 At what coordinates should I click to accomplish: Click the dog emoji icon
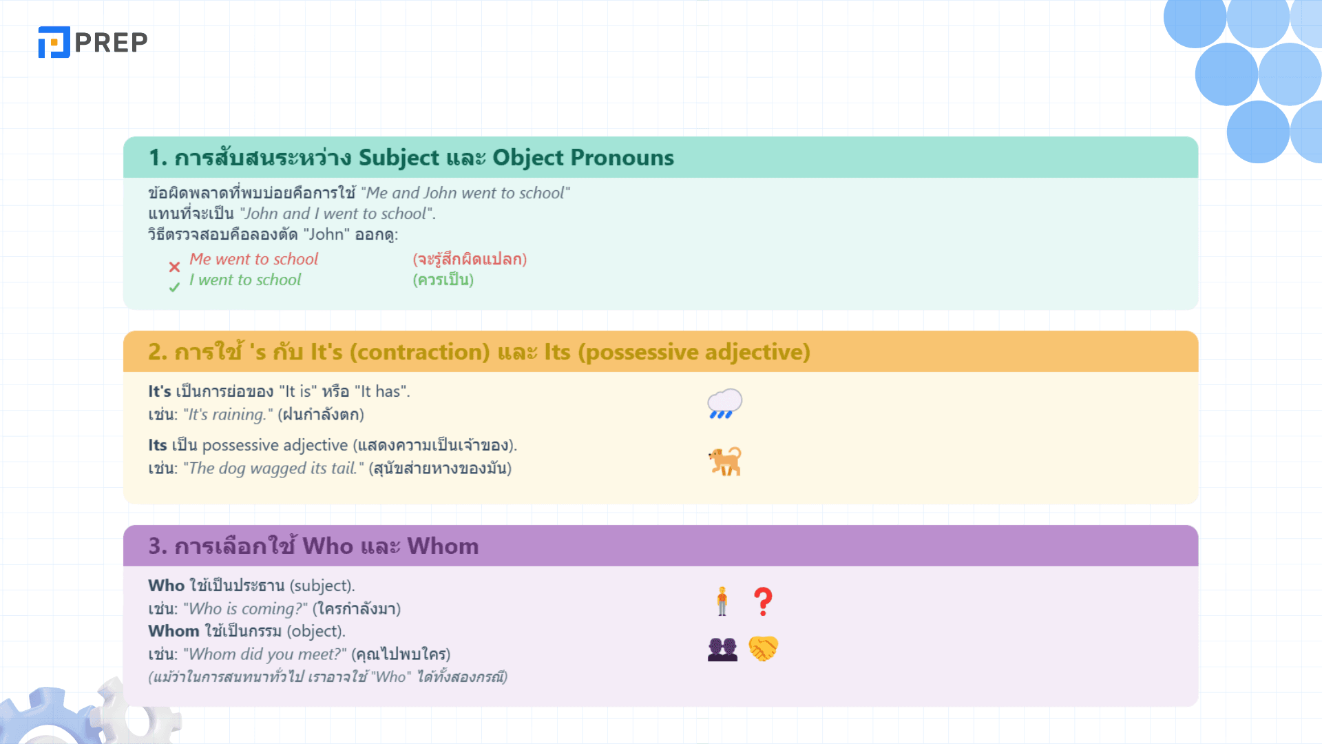point(725,462)
